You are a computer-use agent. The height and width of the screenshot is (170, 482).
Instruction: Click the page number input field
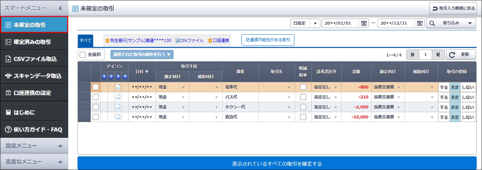[x=425, y=54]
